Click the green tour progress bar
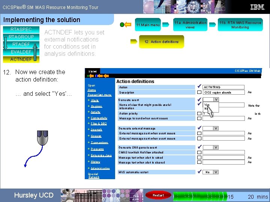 pyautogui.click(x=200, y=196)
